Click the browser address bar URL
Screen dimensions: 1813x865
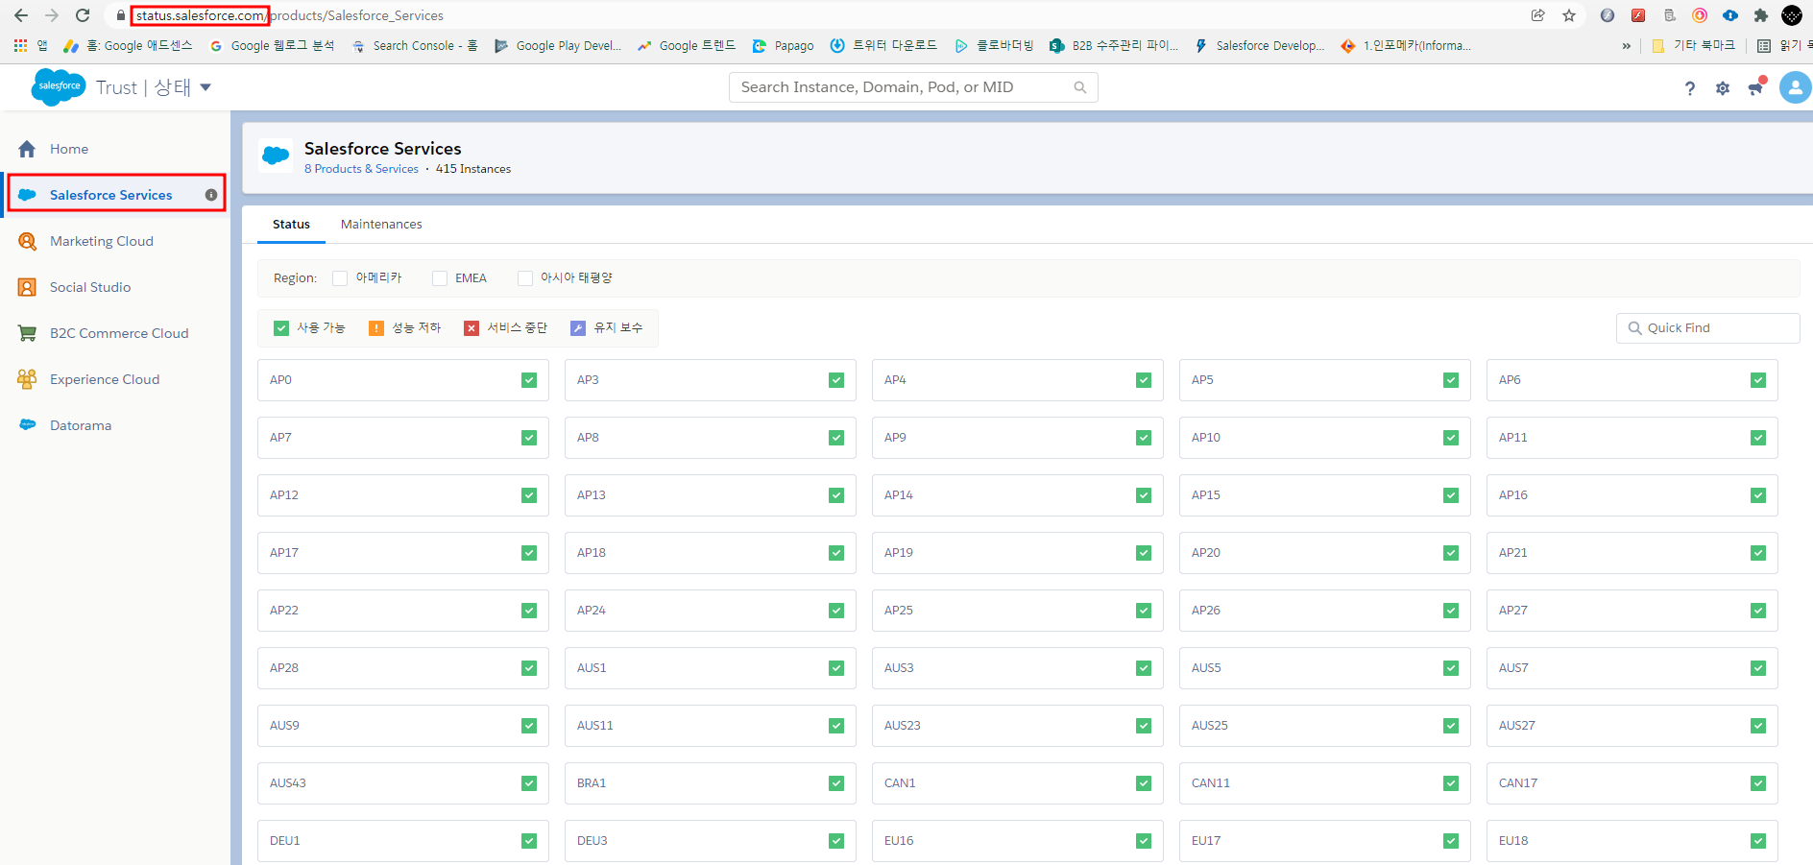[288, 15]
